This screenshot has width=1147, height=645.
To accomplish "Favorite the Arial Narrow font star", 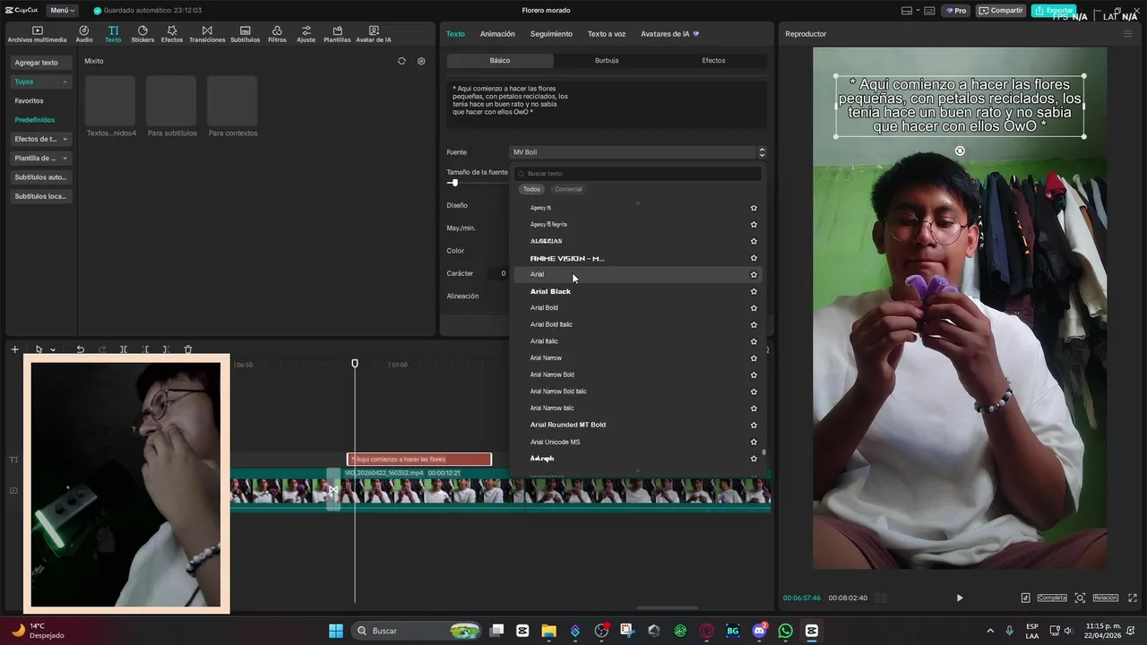I will click(754, 357).
